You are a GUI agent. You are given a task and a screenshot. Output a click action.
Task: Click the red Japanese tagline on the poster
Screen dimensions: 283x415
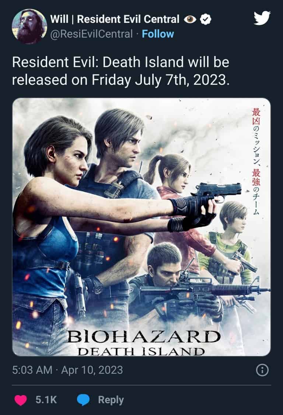[x=256, y=161]
